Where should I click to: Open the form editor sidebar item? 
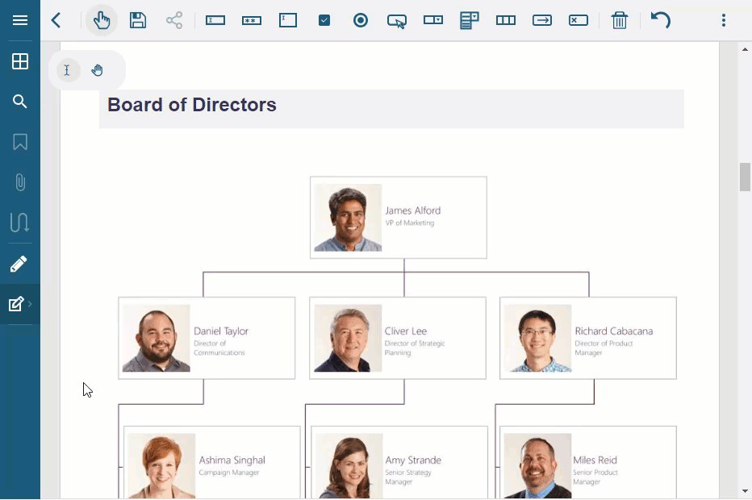(x=16, y=304)
